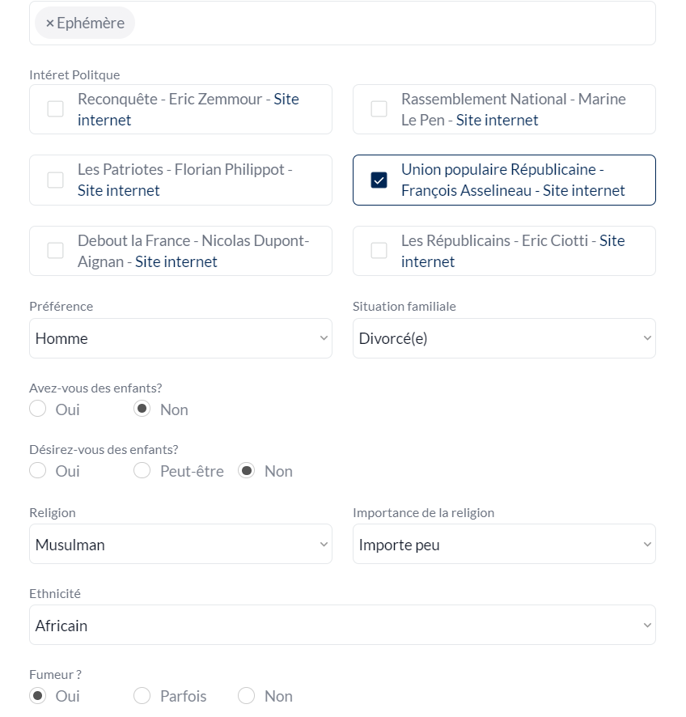Viewport: 686px width, 717px height.
Task: Open the Ethnicité dropdown showing Africain
Action: pyautogui.click(x=342, y=625)
